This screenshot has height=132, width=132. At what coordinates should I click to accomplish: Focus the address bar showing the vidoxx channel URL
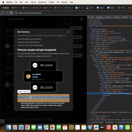click(x=30, y=13)
